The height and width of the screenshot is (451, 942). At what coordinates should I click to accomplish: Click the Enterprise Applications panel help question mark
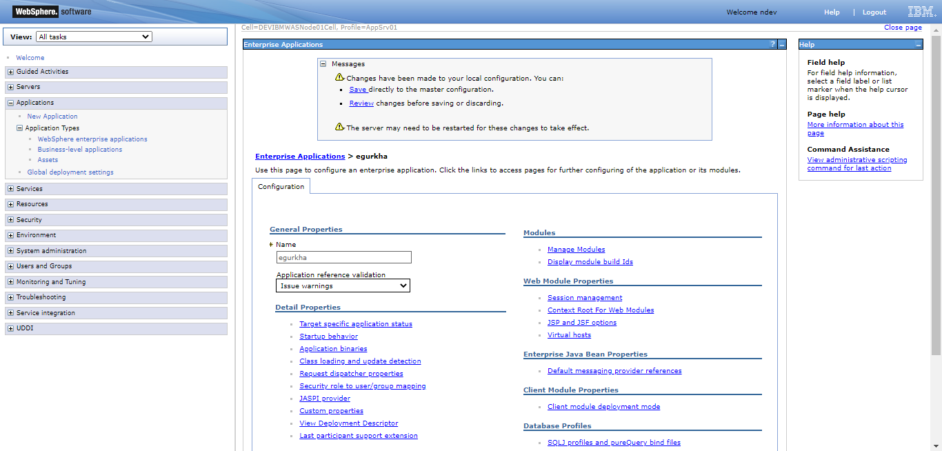pos(772,44)
